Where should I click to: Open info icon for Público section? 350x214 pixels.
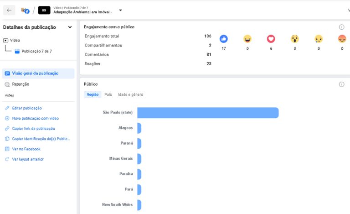coord(341,84)
